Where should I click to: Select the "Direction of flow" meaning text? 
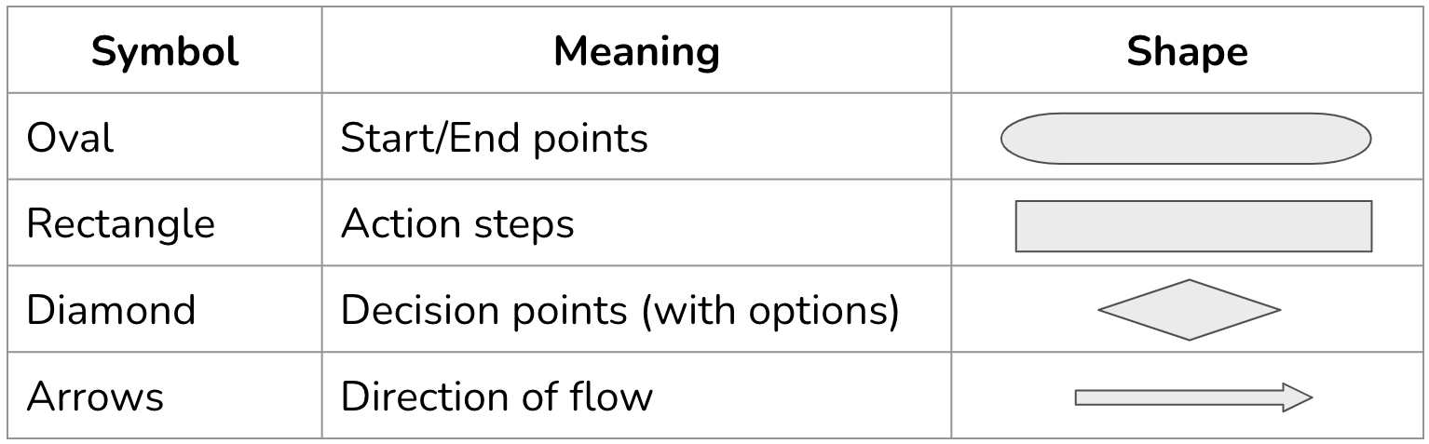click(x=497, y=397)
